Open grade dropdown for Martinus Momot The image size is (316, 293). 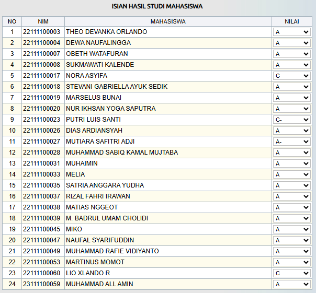[292, 262]
